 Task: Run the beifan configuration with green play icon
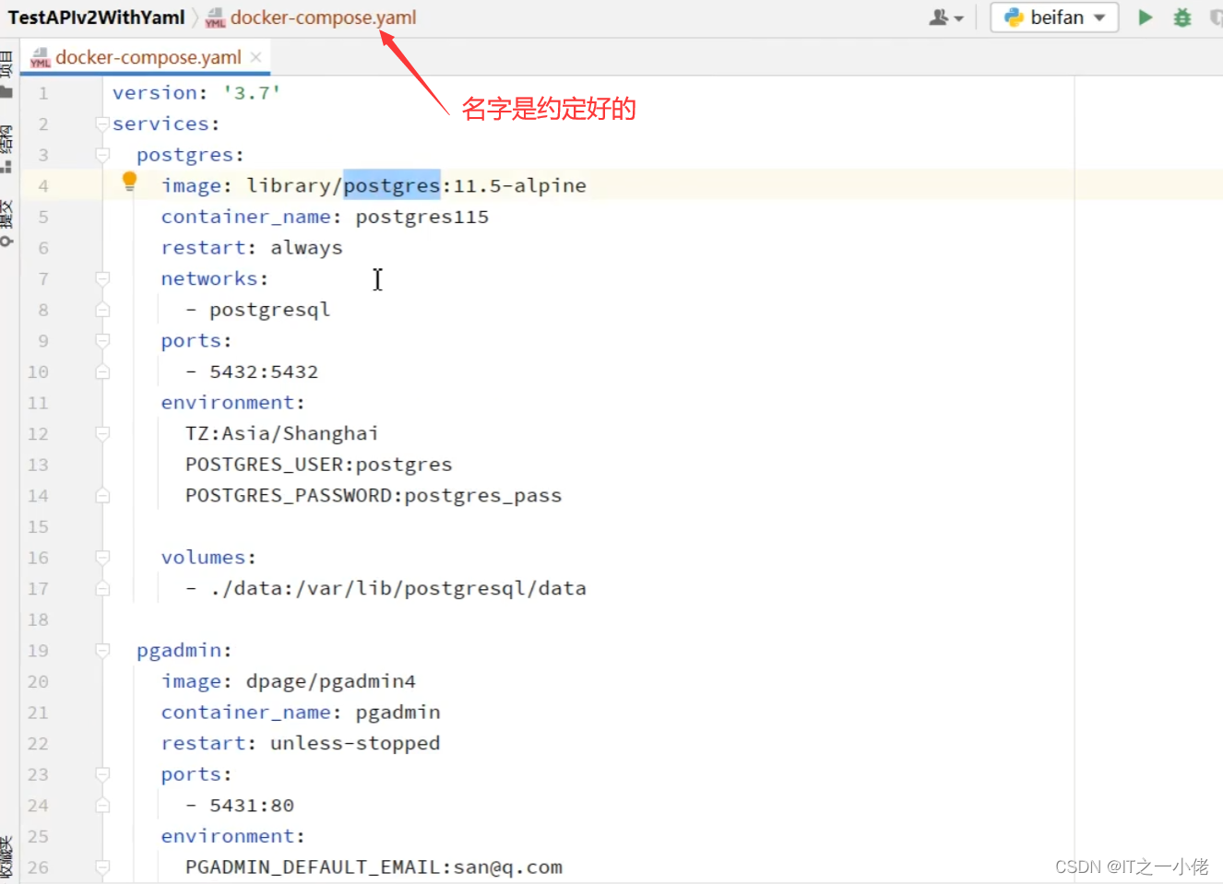pos(1146,18)
